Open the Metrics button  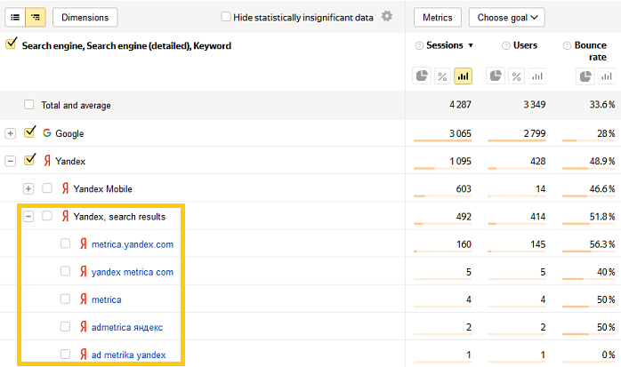tap(438, 17)
